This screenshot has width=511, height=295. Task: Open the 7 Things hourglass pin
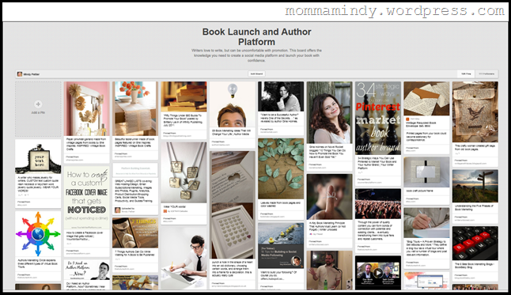(135, 233)
